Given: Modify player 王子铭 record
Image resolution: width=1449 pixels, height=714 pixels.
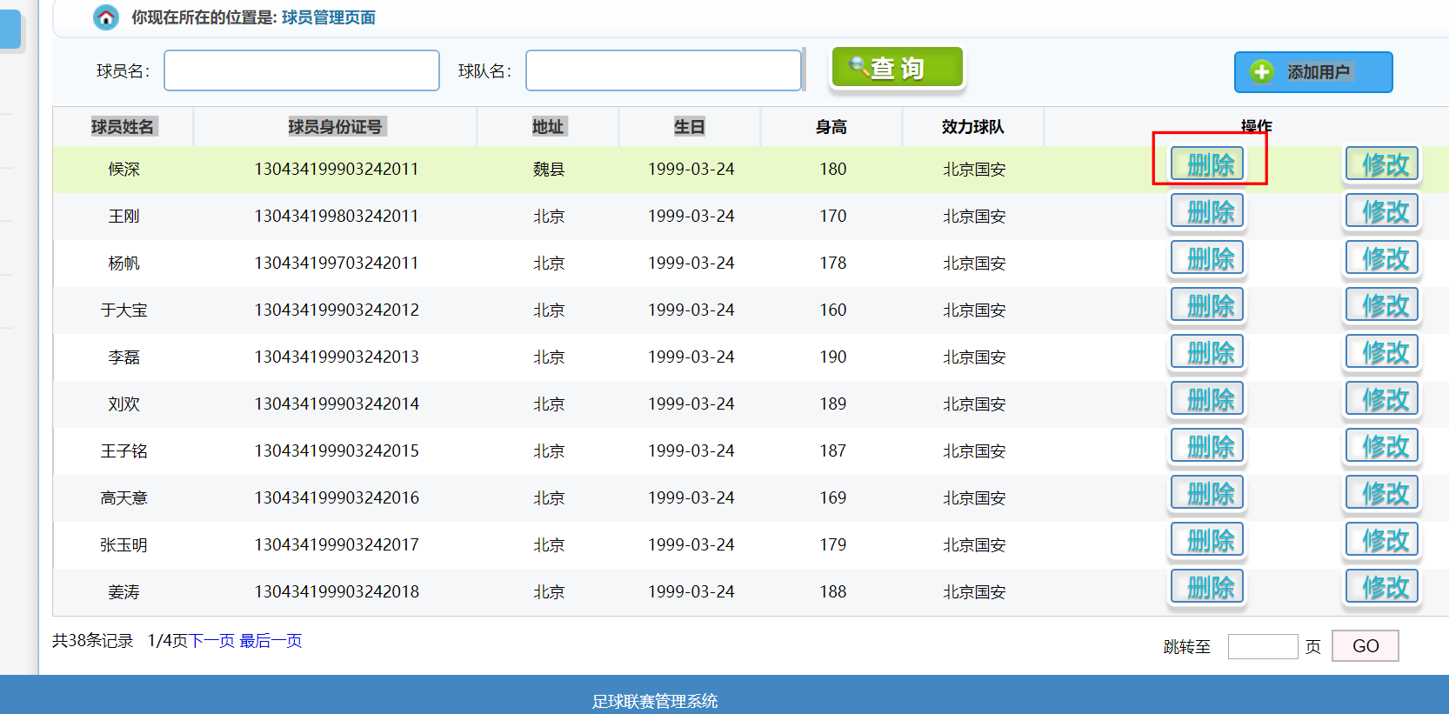Looking at the screenshot, I should (1382, 445).
